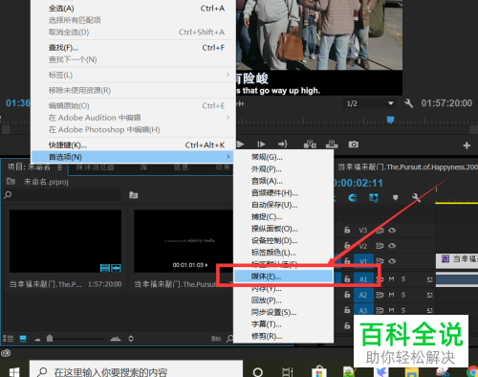Screen dimensions: 478x377
Task: Mute track A2 with M button
Action: click(x=392, y=295)
